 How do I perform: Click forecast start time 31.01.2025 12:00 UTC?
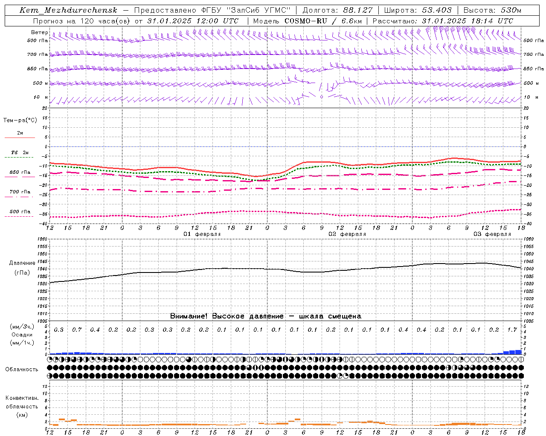193,21
